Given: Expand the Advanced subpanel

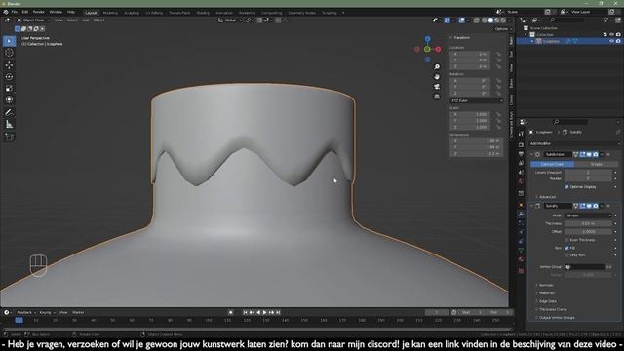Looking at the screenshot, I should [547, 197].
